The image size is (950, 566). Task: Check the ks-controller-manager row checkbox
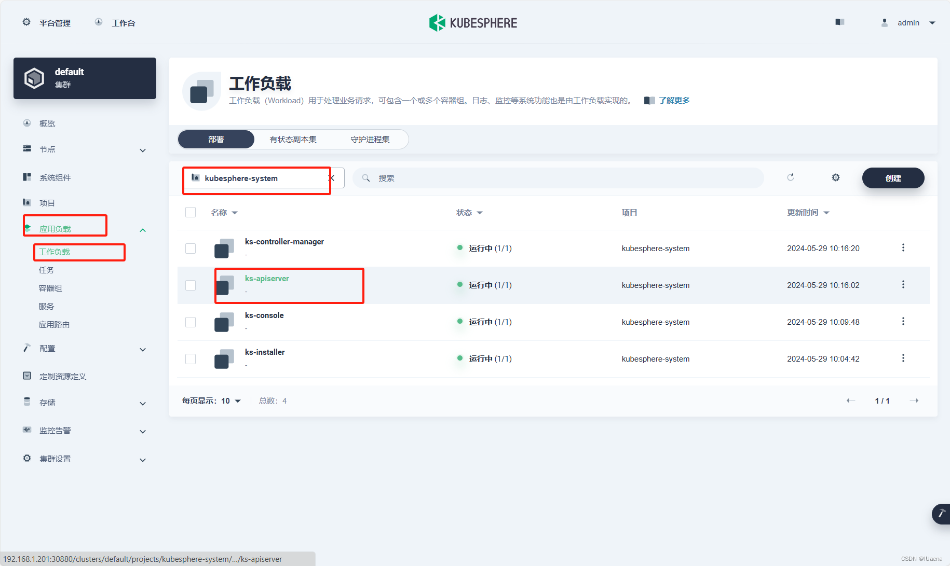pyautogui.click(x=191, y=249)
